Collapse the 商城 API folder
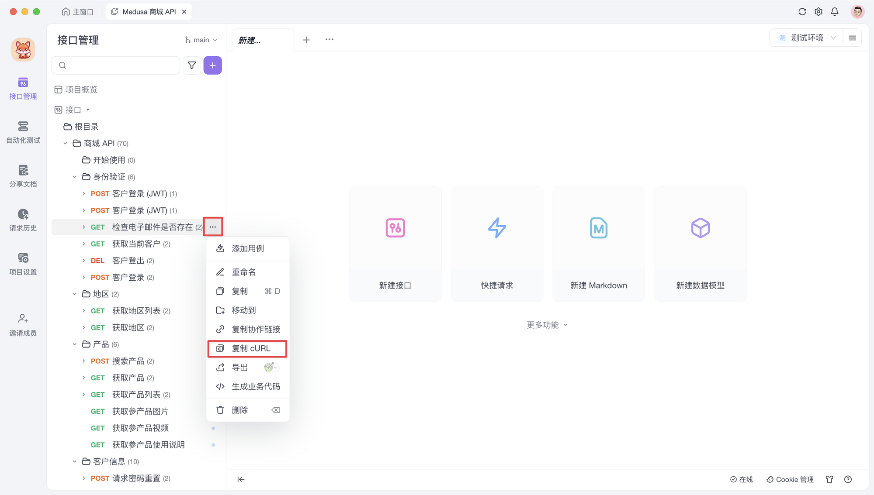 pos(66,144)
